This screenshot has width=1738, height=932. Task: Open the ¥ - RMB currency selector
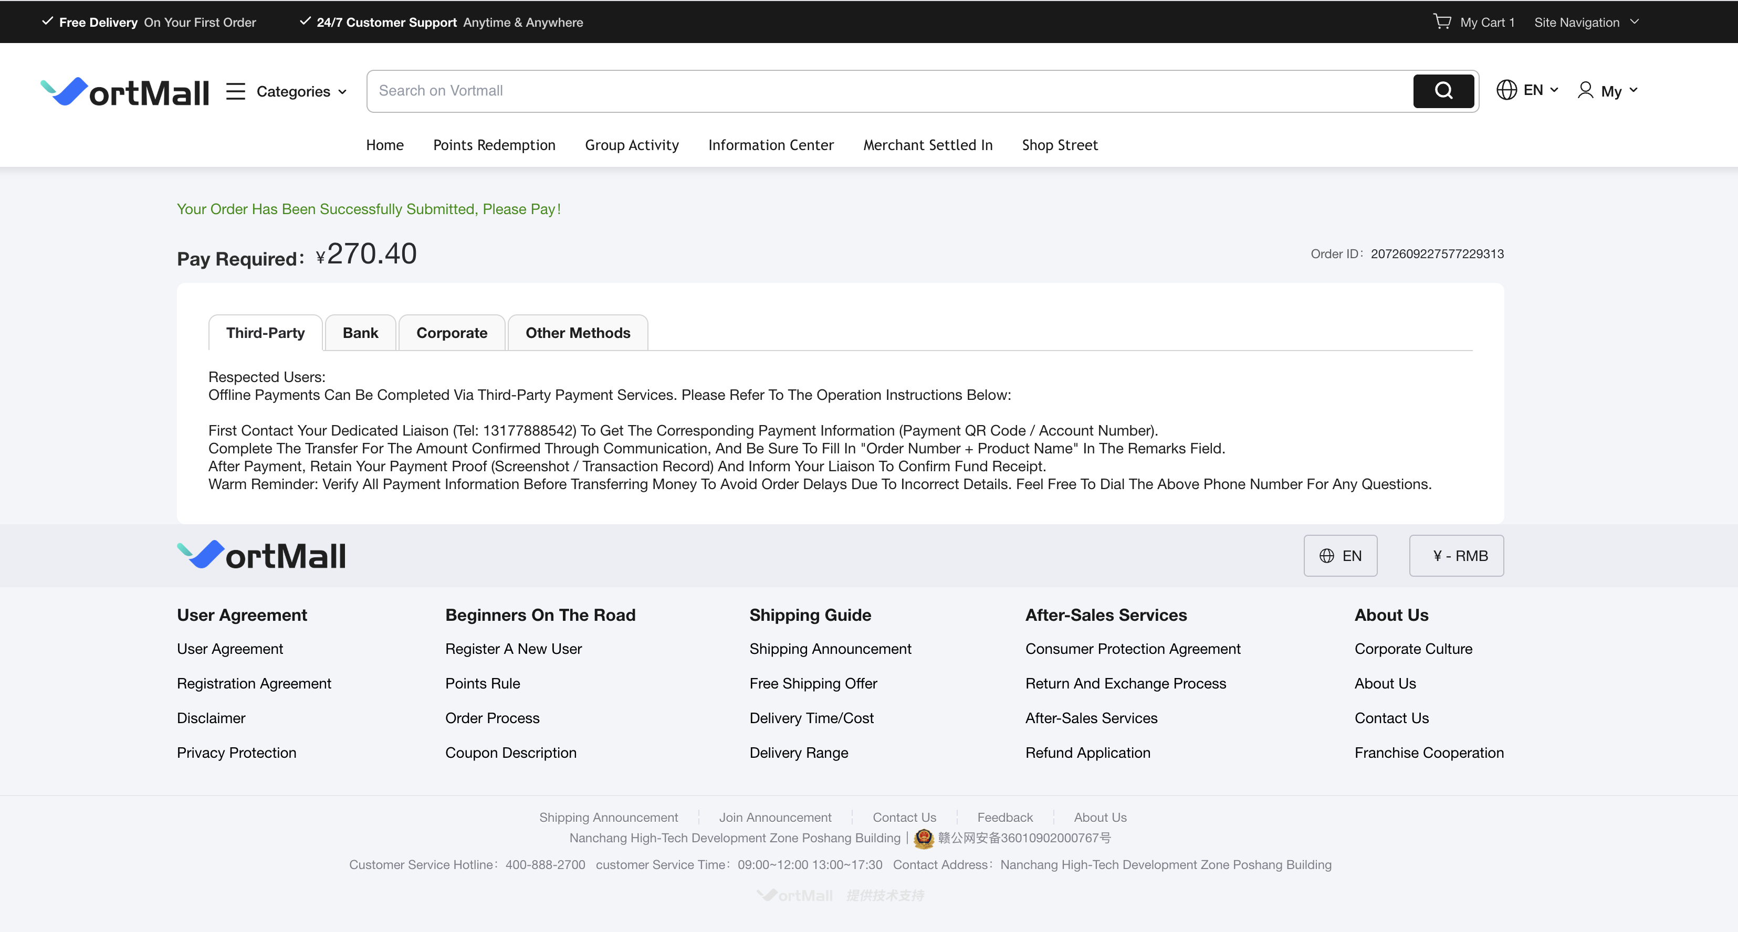1456,556
